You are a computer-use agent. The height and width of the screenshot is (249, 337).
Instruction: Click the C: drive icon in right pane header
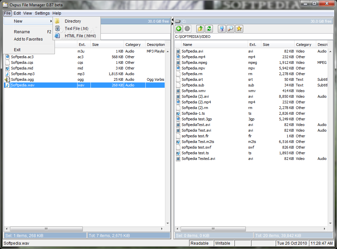178,21
